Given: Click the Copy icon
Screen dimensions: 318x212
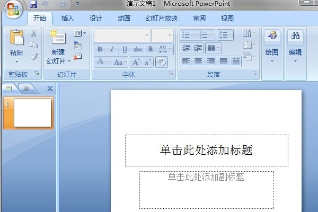Looking at the screenshot, I should (34, 45).
